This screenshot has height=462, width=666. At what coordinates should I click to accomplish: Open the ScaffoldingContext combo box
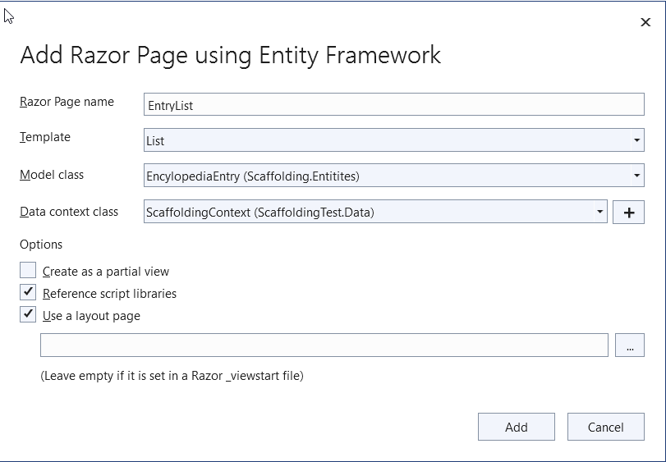point(375,211)
